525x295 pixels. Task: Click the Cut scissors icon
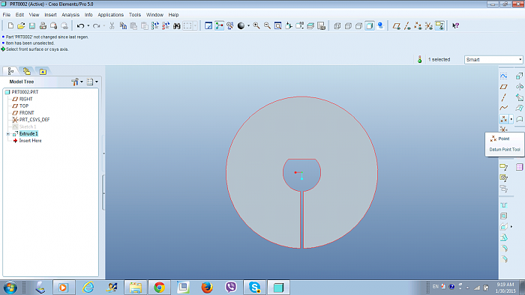tap(112, 25)
